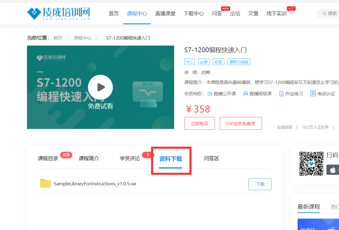
Task: Click the 课程中心 breadcrumb link
Action: (x=83, y=38)
